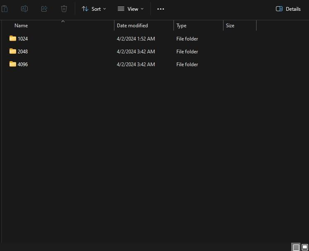
Task: Select the folder name 4096
Action: click(x=23, y=65)
